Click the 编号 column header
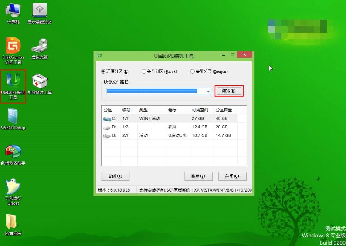The width and height of the screenshot is (346, 246). point(129,110)
